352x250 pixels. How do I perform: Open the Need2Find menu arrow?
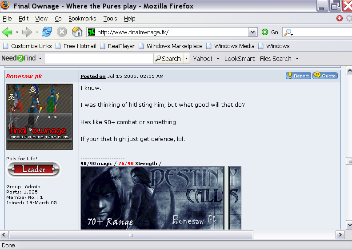pos(40,59)
